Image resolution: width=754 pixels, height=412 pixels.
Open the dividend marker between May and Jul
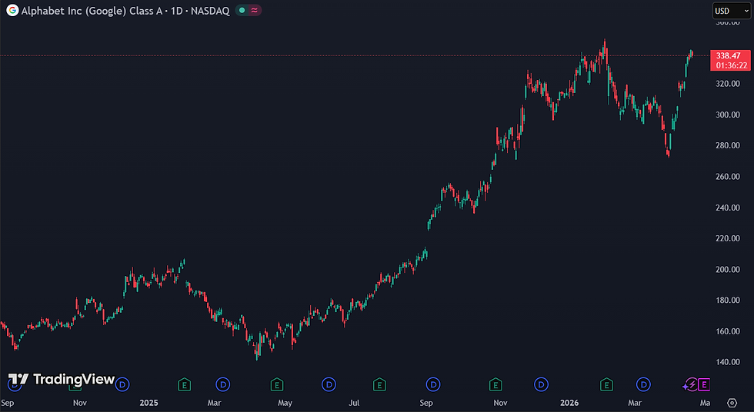tap(329, 384)
